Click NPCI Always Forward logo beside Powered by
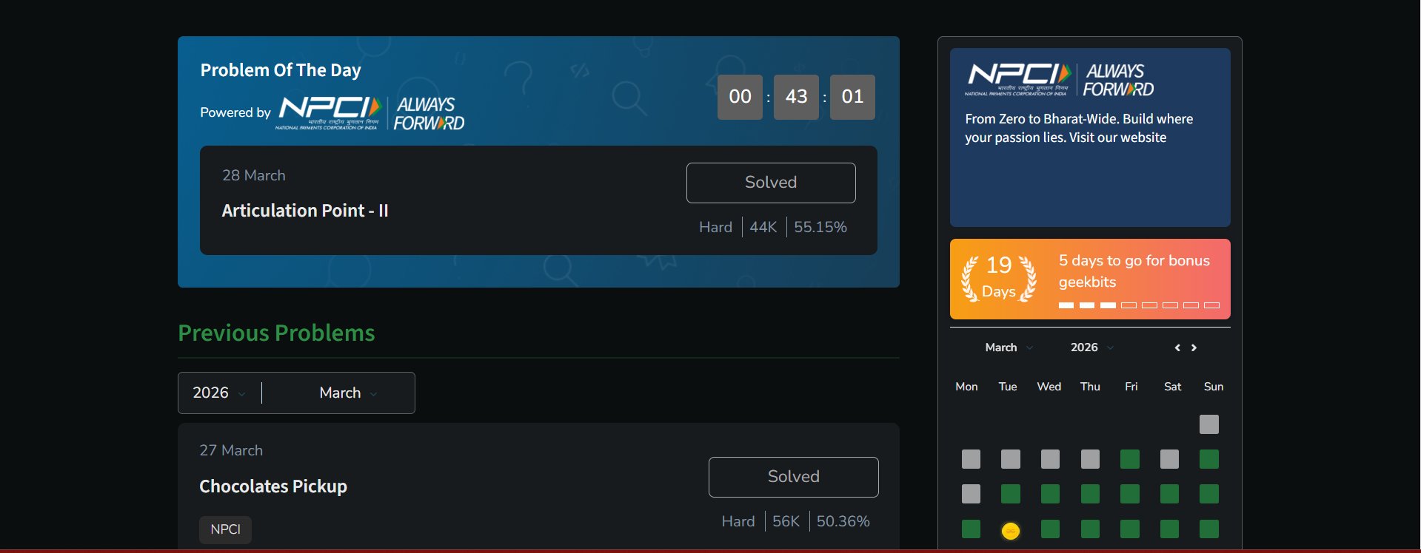This screenshot has height=553, width=1421. (371, 113)
